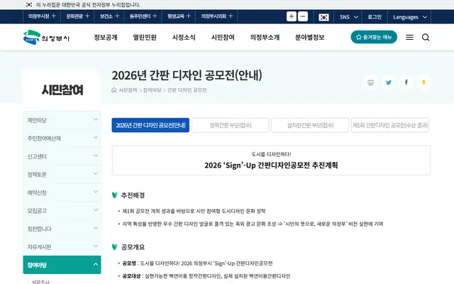Share page on Twitter
The image size is (454, 284).
coord(389,82)
